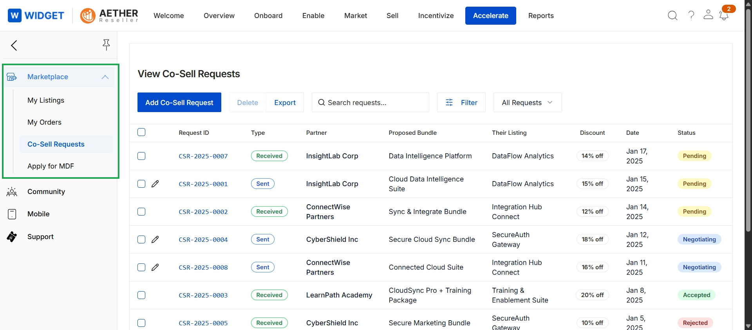Click the Marketplace storefront icon
Viewport: 752px width, 330px height.
pos(12,77)
